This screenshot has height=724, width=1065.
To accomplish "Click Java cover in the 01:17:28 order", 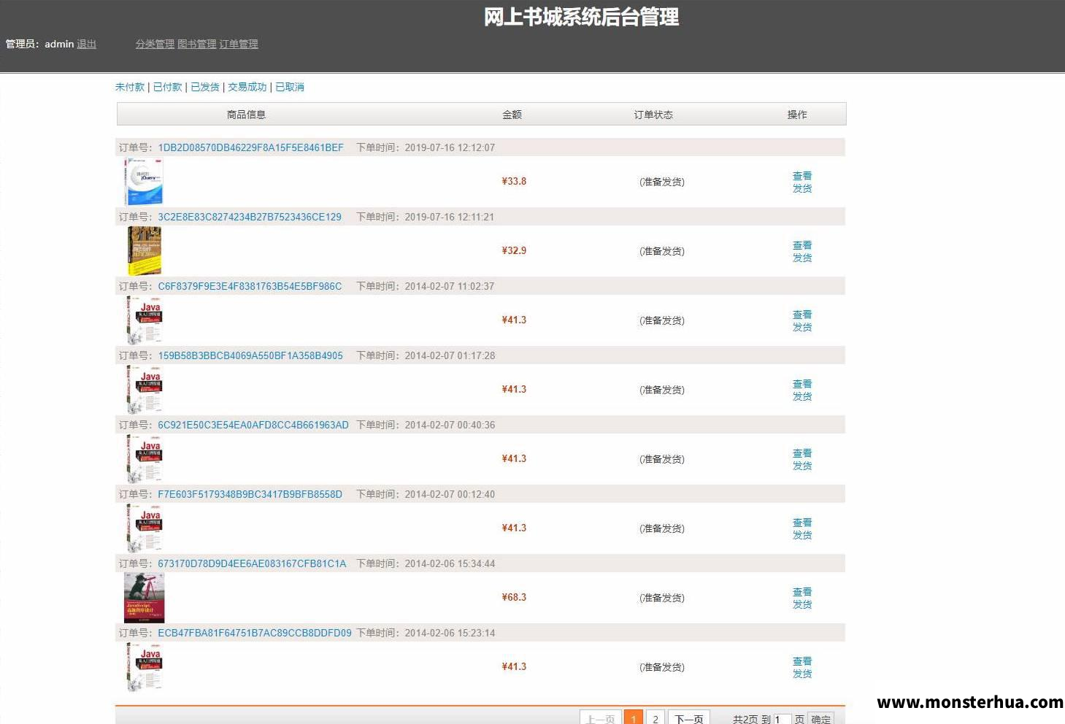I will click(x=144, y=390).
